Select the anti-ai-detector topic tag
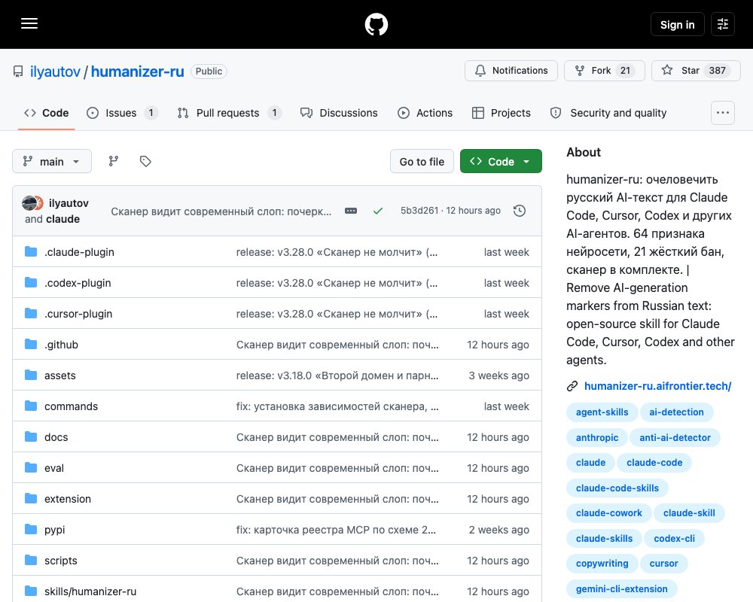Screen dimensions: 753x602 tap(675, 437)
